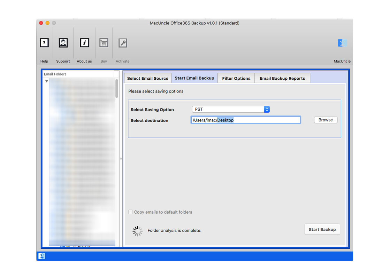Click Browse to choose a destination
382x278 pixels.
coord(325,120)
